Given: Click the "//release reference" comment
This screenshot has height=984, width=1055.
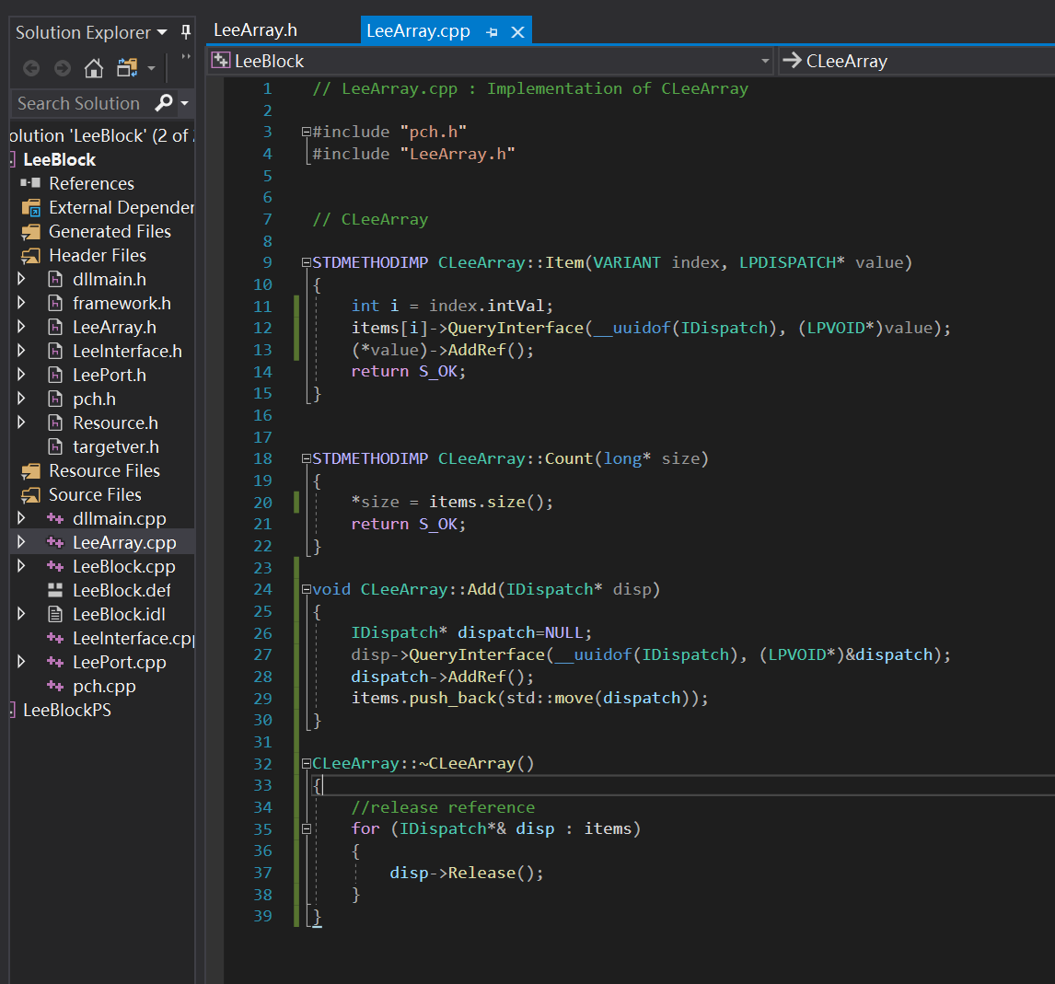Looking at the screenshot, I should 443,808.
